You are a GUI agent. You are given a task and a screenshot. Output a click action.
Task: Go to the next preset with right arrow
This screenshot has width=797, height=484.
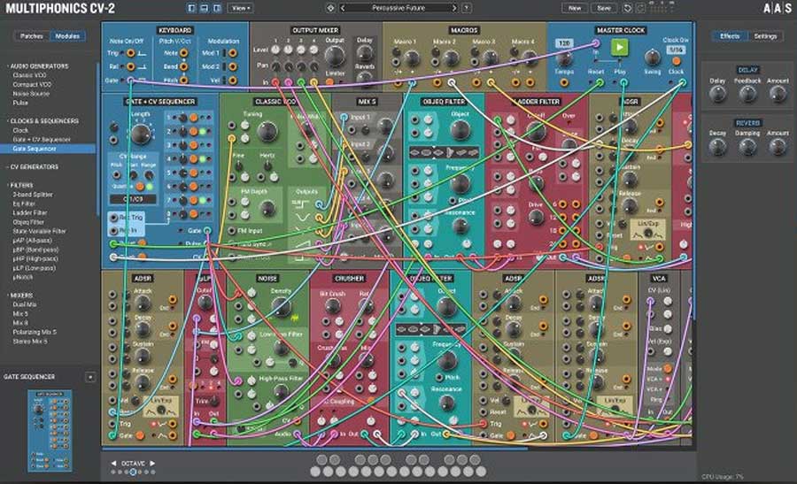(454, 8)
